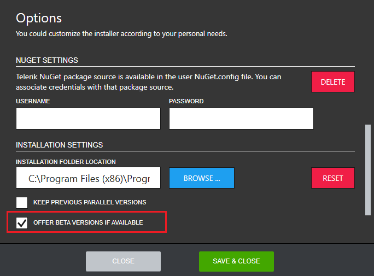
Task: Click the red RESET button
Action: pyautogui.click(x=333, y=178)
